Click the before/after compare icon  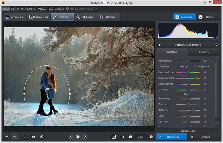click(42, 137)
